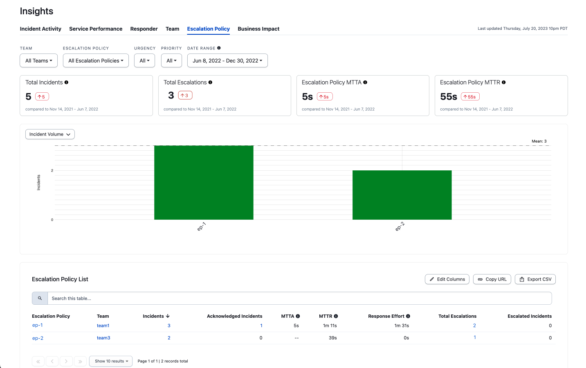
Task: Sort by Incidents column arrow
Action: pos(168,316)
